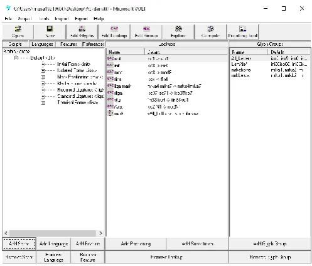Open the Export menu
The image size is (312, 266).
(x=81, y=19)
